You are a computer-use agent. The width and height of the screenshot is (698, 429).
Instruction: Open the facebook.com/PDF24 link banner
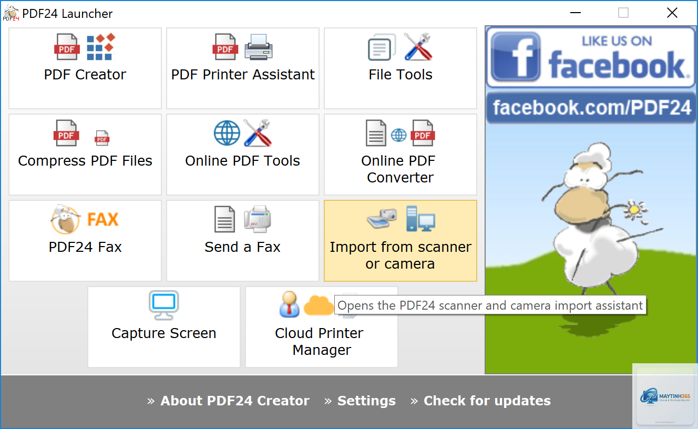(591, 107)
